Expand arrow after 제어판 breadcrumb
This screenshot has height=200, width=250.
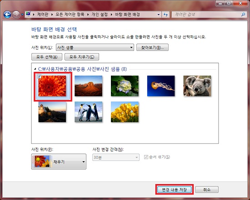52,15
